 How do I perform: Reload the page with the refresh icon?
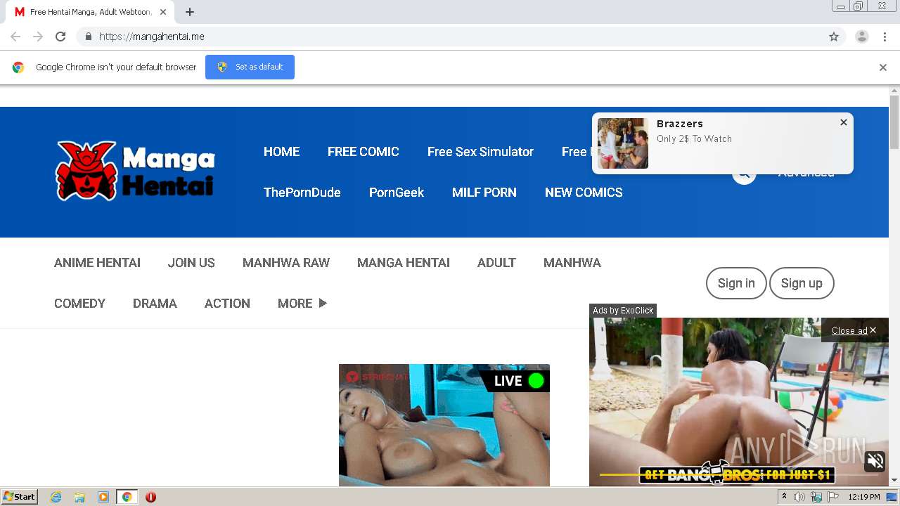60,37
